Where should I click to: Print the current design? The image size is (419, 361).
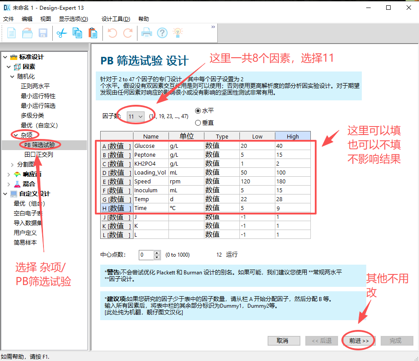(146, 33)
